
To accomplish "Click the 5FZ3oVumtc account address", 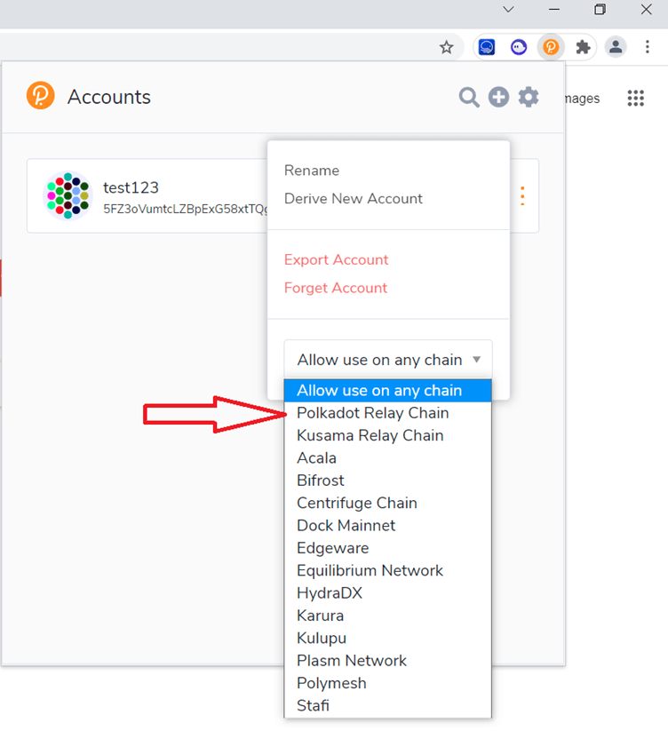I will pos(185,209).
